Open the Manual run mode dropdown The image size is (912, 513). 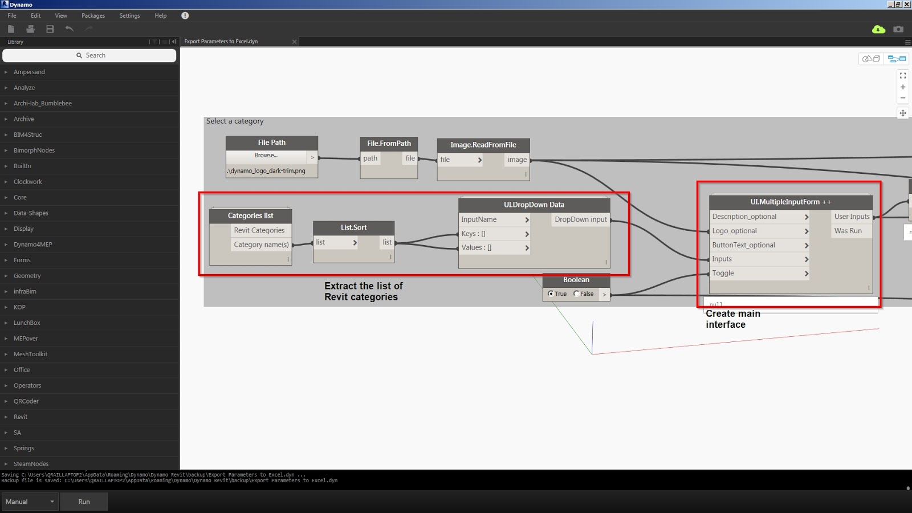(30, 502)
